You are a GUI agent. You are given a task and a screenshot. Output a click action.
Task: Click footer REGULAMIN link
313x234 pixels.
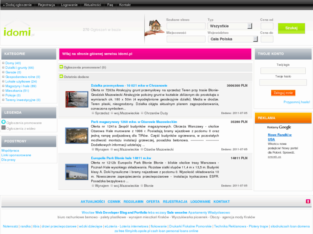click(133, 201)
